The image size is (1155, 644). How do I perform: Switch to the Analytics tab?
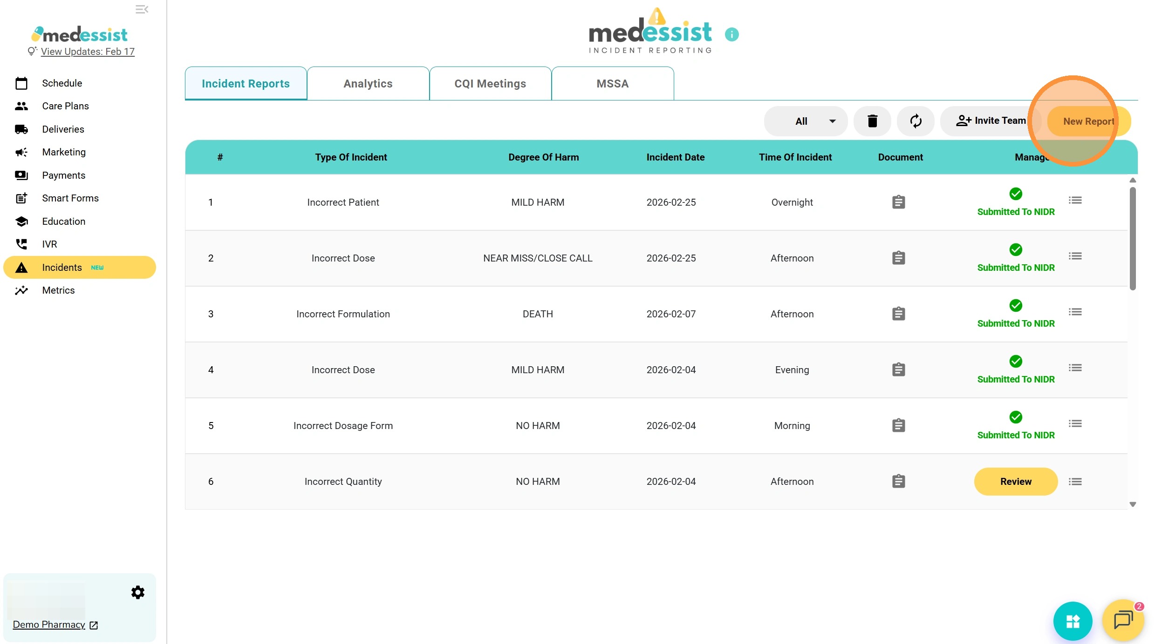coord(368,84)
